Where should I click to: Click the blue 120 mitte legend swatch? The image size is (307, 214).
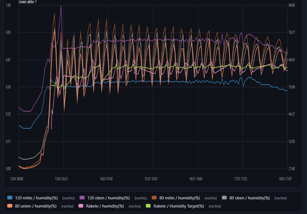coord(10,198)
